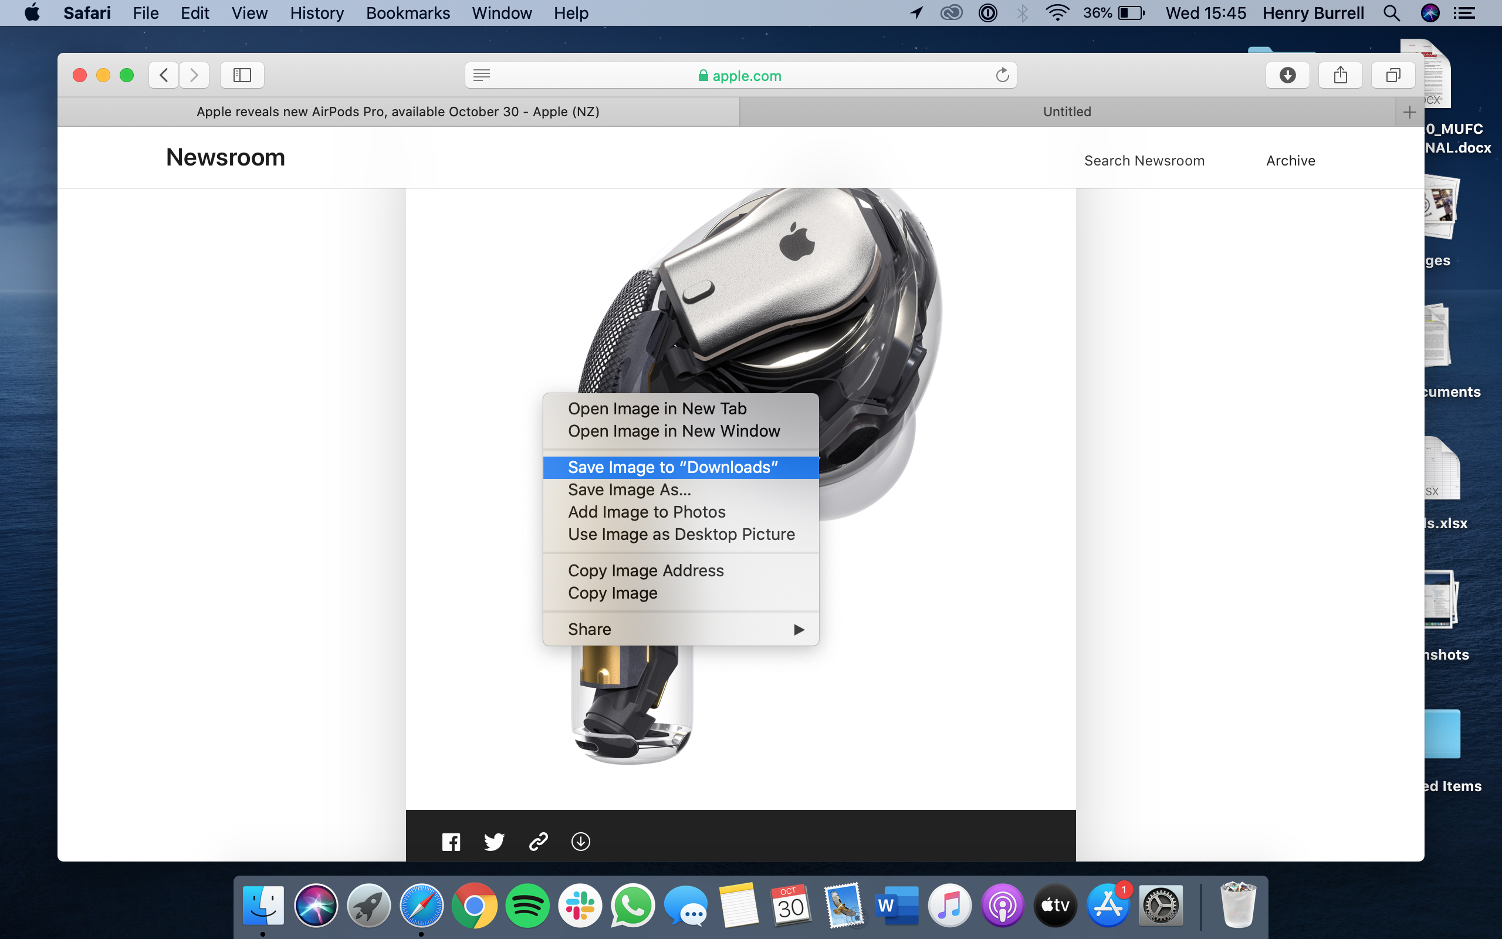Choose Add Image to Photos
Screen dimensions: 1502x939
point(681,512)
